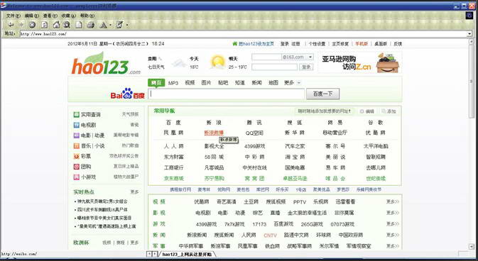
Task: Click the hao123 logo
Action: tap(106, 64)
